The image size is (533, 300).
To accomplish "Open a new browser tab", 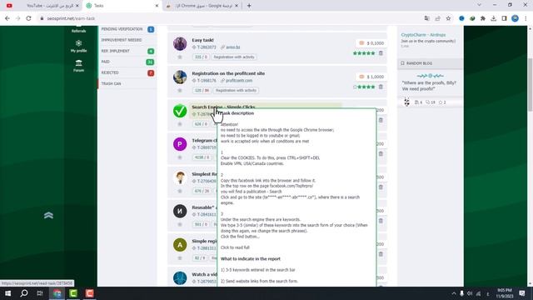I will 249,6.
